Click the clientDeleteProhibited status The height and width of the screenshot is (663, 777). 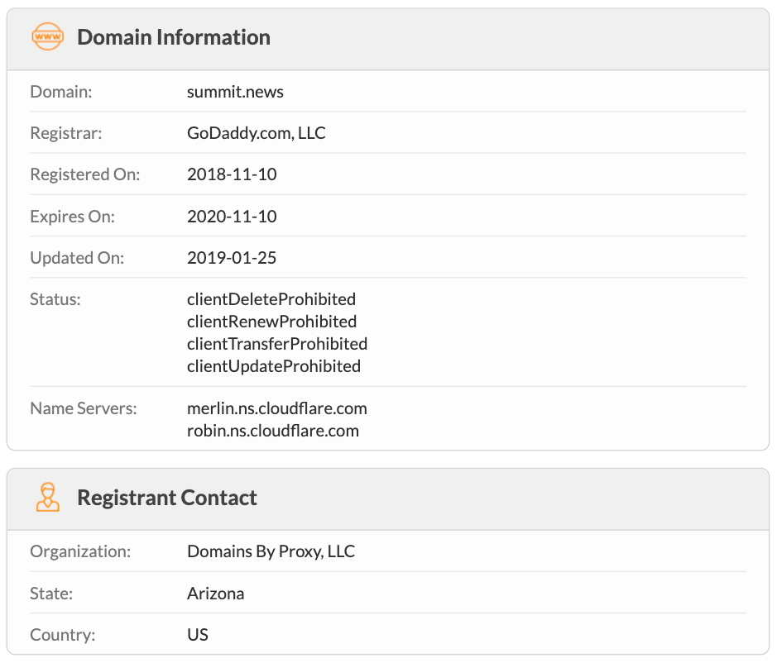(271, 299)
